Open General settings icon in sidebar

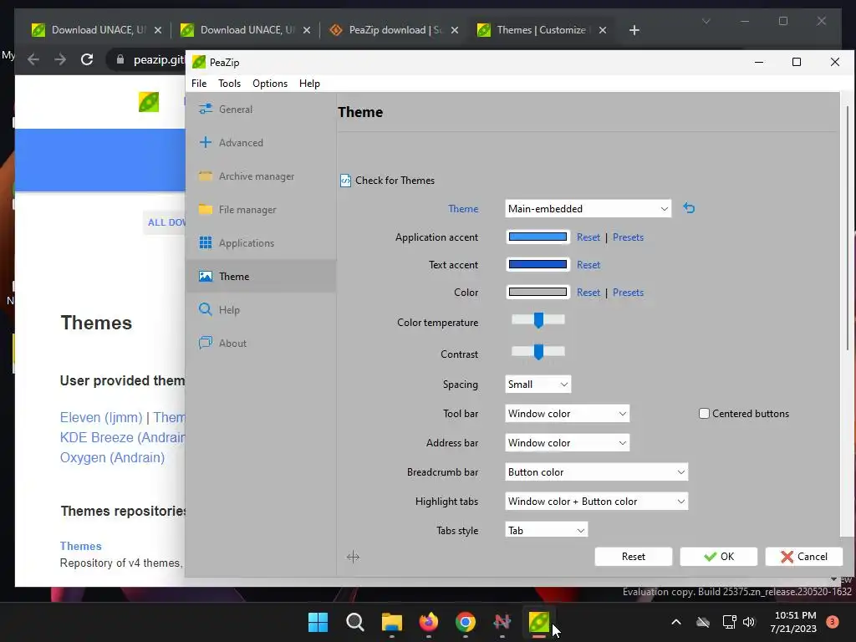point(206,109)
